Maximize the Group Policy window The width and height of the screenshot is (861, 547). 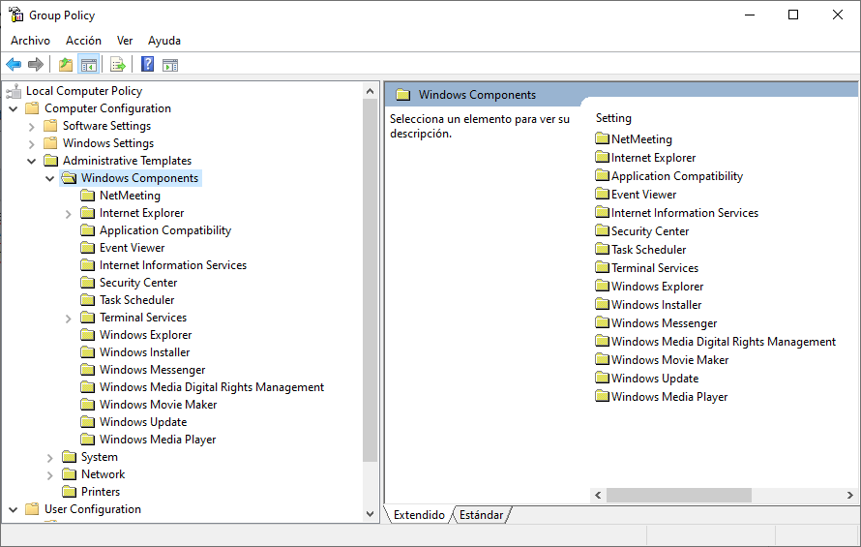(793, 15)
